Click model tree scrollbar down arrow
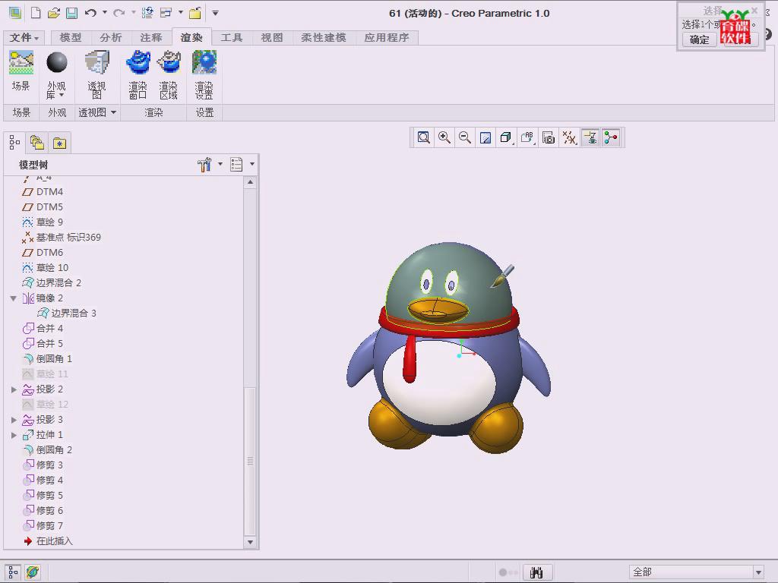Image resolution: width=778 pixels, height=583 pixels. pyautogui.click(x=250, y=542)
